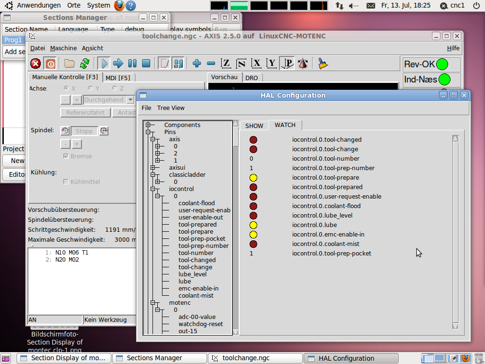This screenshot has height=364, width=485.
Task: Collapse the motenc tree node
Action: (x=153, y=303)
